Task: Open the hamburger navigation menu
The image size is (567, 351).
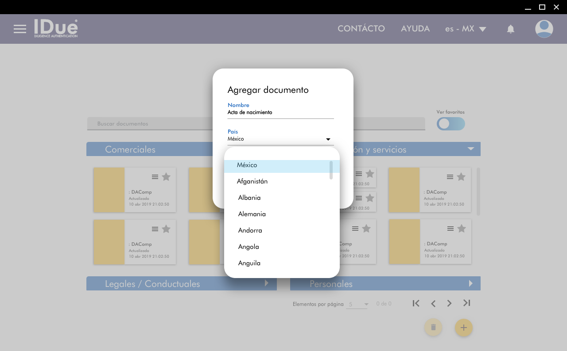Action: pyautogui.click(x=20, y=29)
